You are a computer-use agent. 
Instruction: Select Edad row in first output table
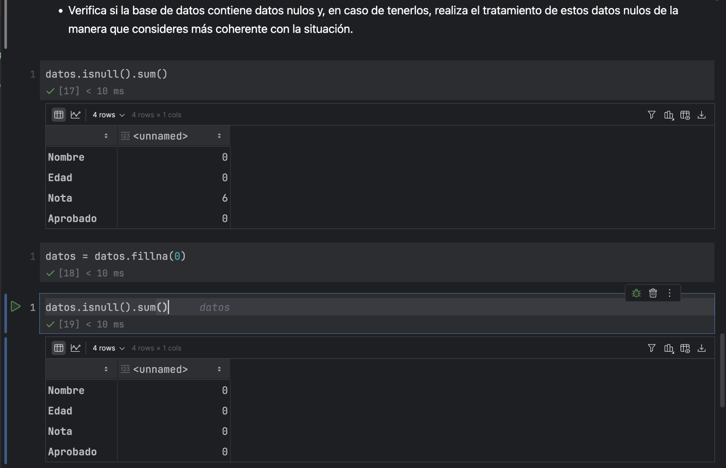click(x=138, y=178)
